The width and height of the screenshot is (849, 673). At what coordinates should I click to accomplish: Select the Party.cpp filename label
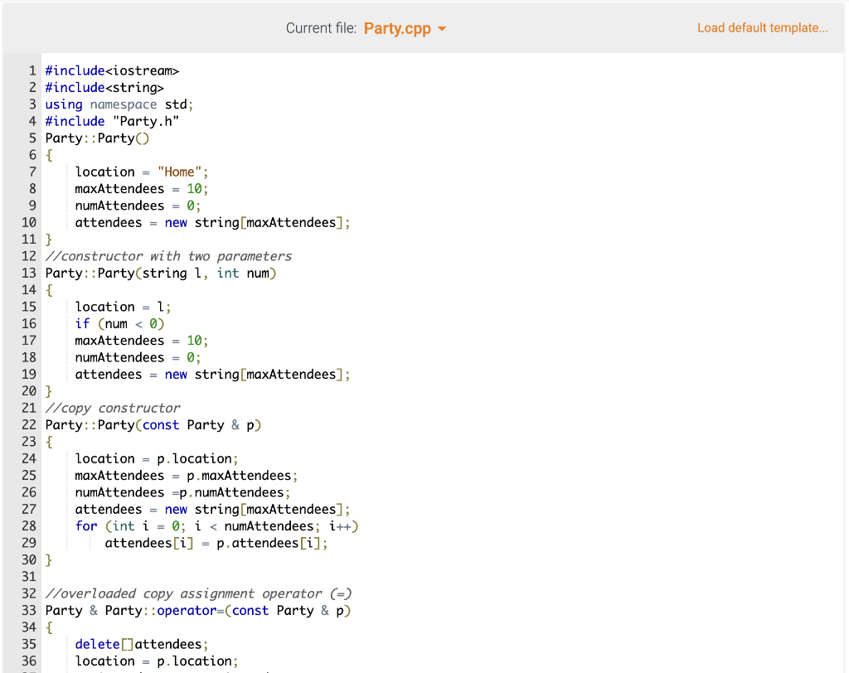tap(398, 27)
